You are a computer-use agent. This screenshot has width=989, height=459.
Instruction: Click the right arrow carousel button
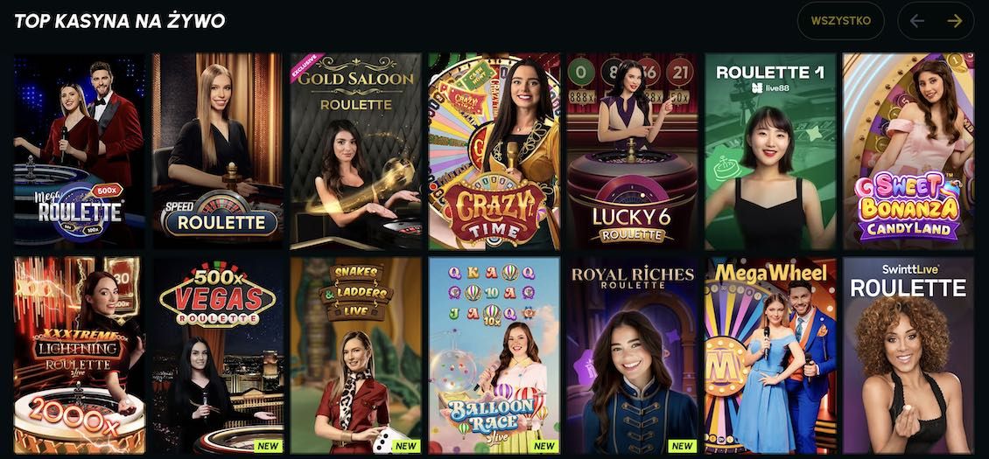click(x=954, y=21)
